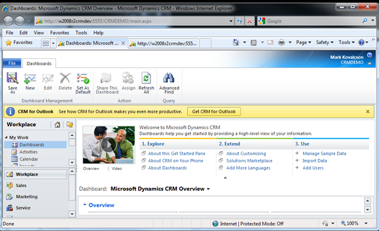Open the Favorites menu in the menu bar
Screen dimensions: 379x231
pos(59,33)
